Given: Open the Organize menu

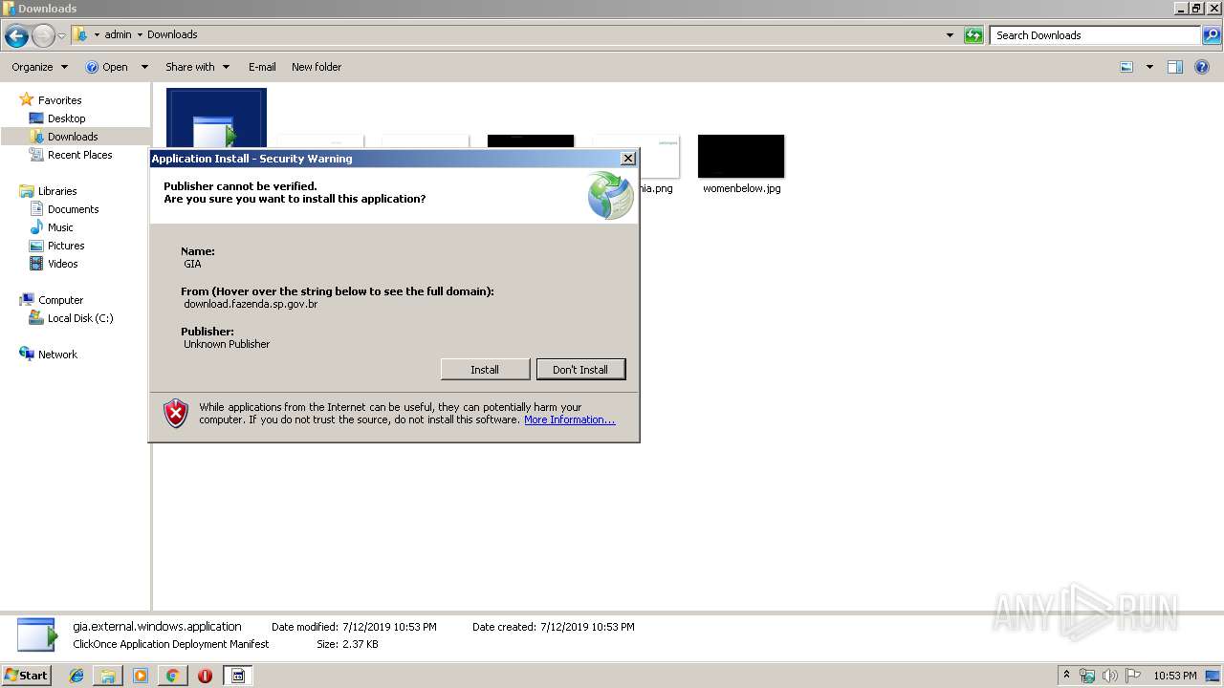Looking at the screenshot, I should coord(39,67).
